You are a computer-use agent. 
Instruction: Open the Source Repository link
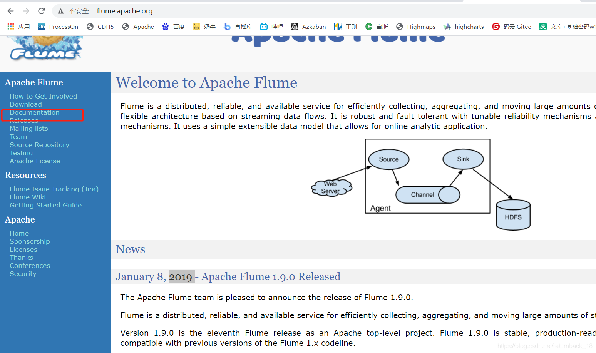(x=39, y=145)
